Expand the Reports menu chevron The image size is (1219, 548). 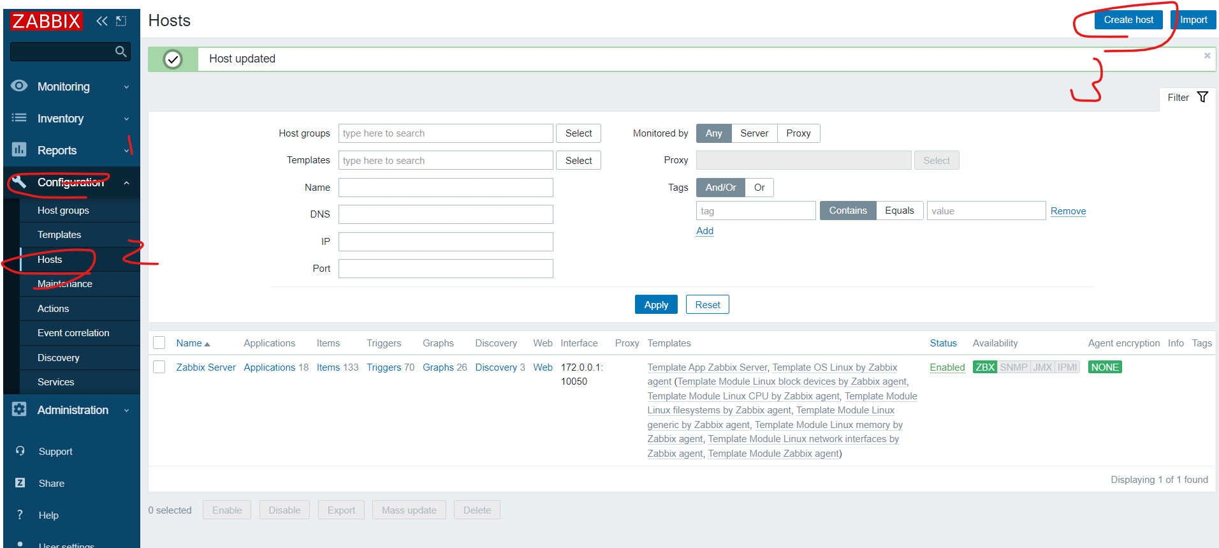(126, 151)
